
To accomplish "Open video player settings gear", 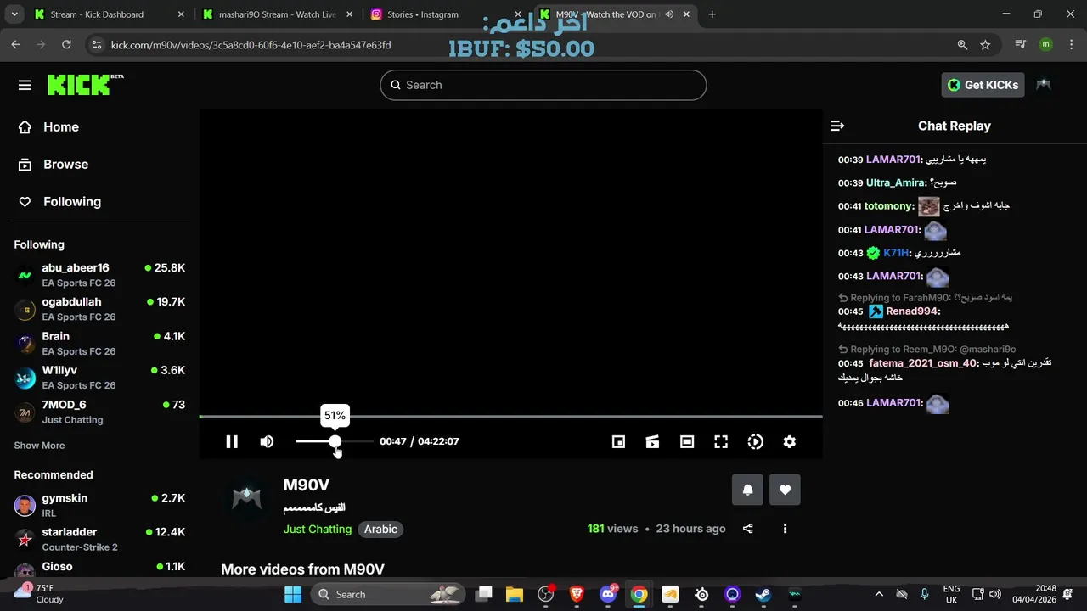I will tap(790, 441).
